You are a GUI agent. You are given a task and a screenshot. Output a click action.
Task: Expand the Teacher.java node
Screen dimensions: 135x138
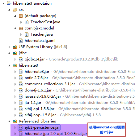coord(21,34)
